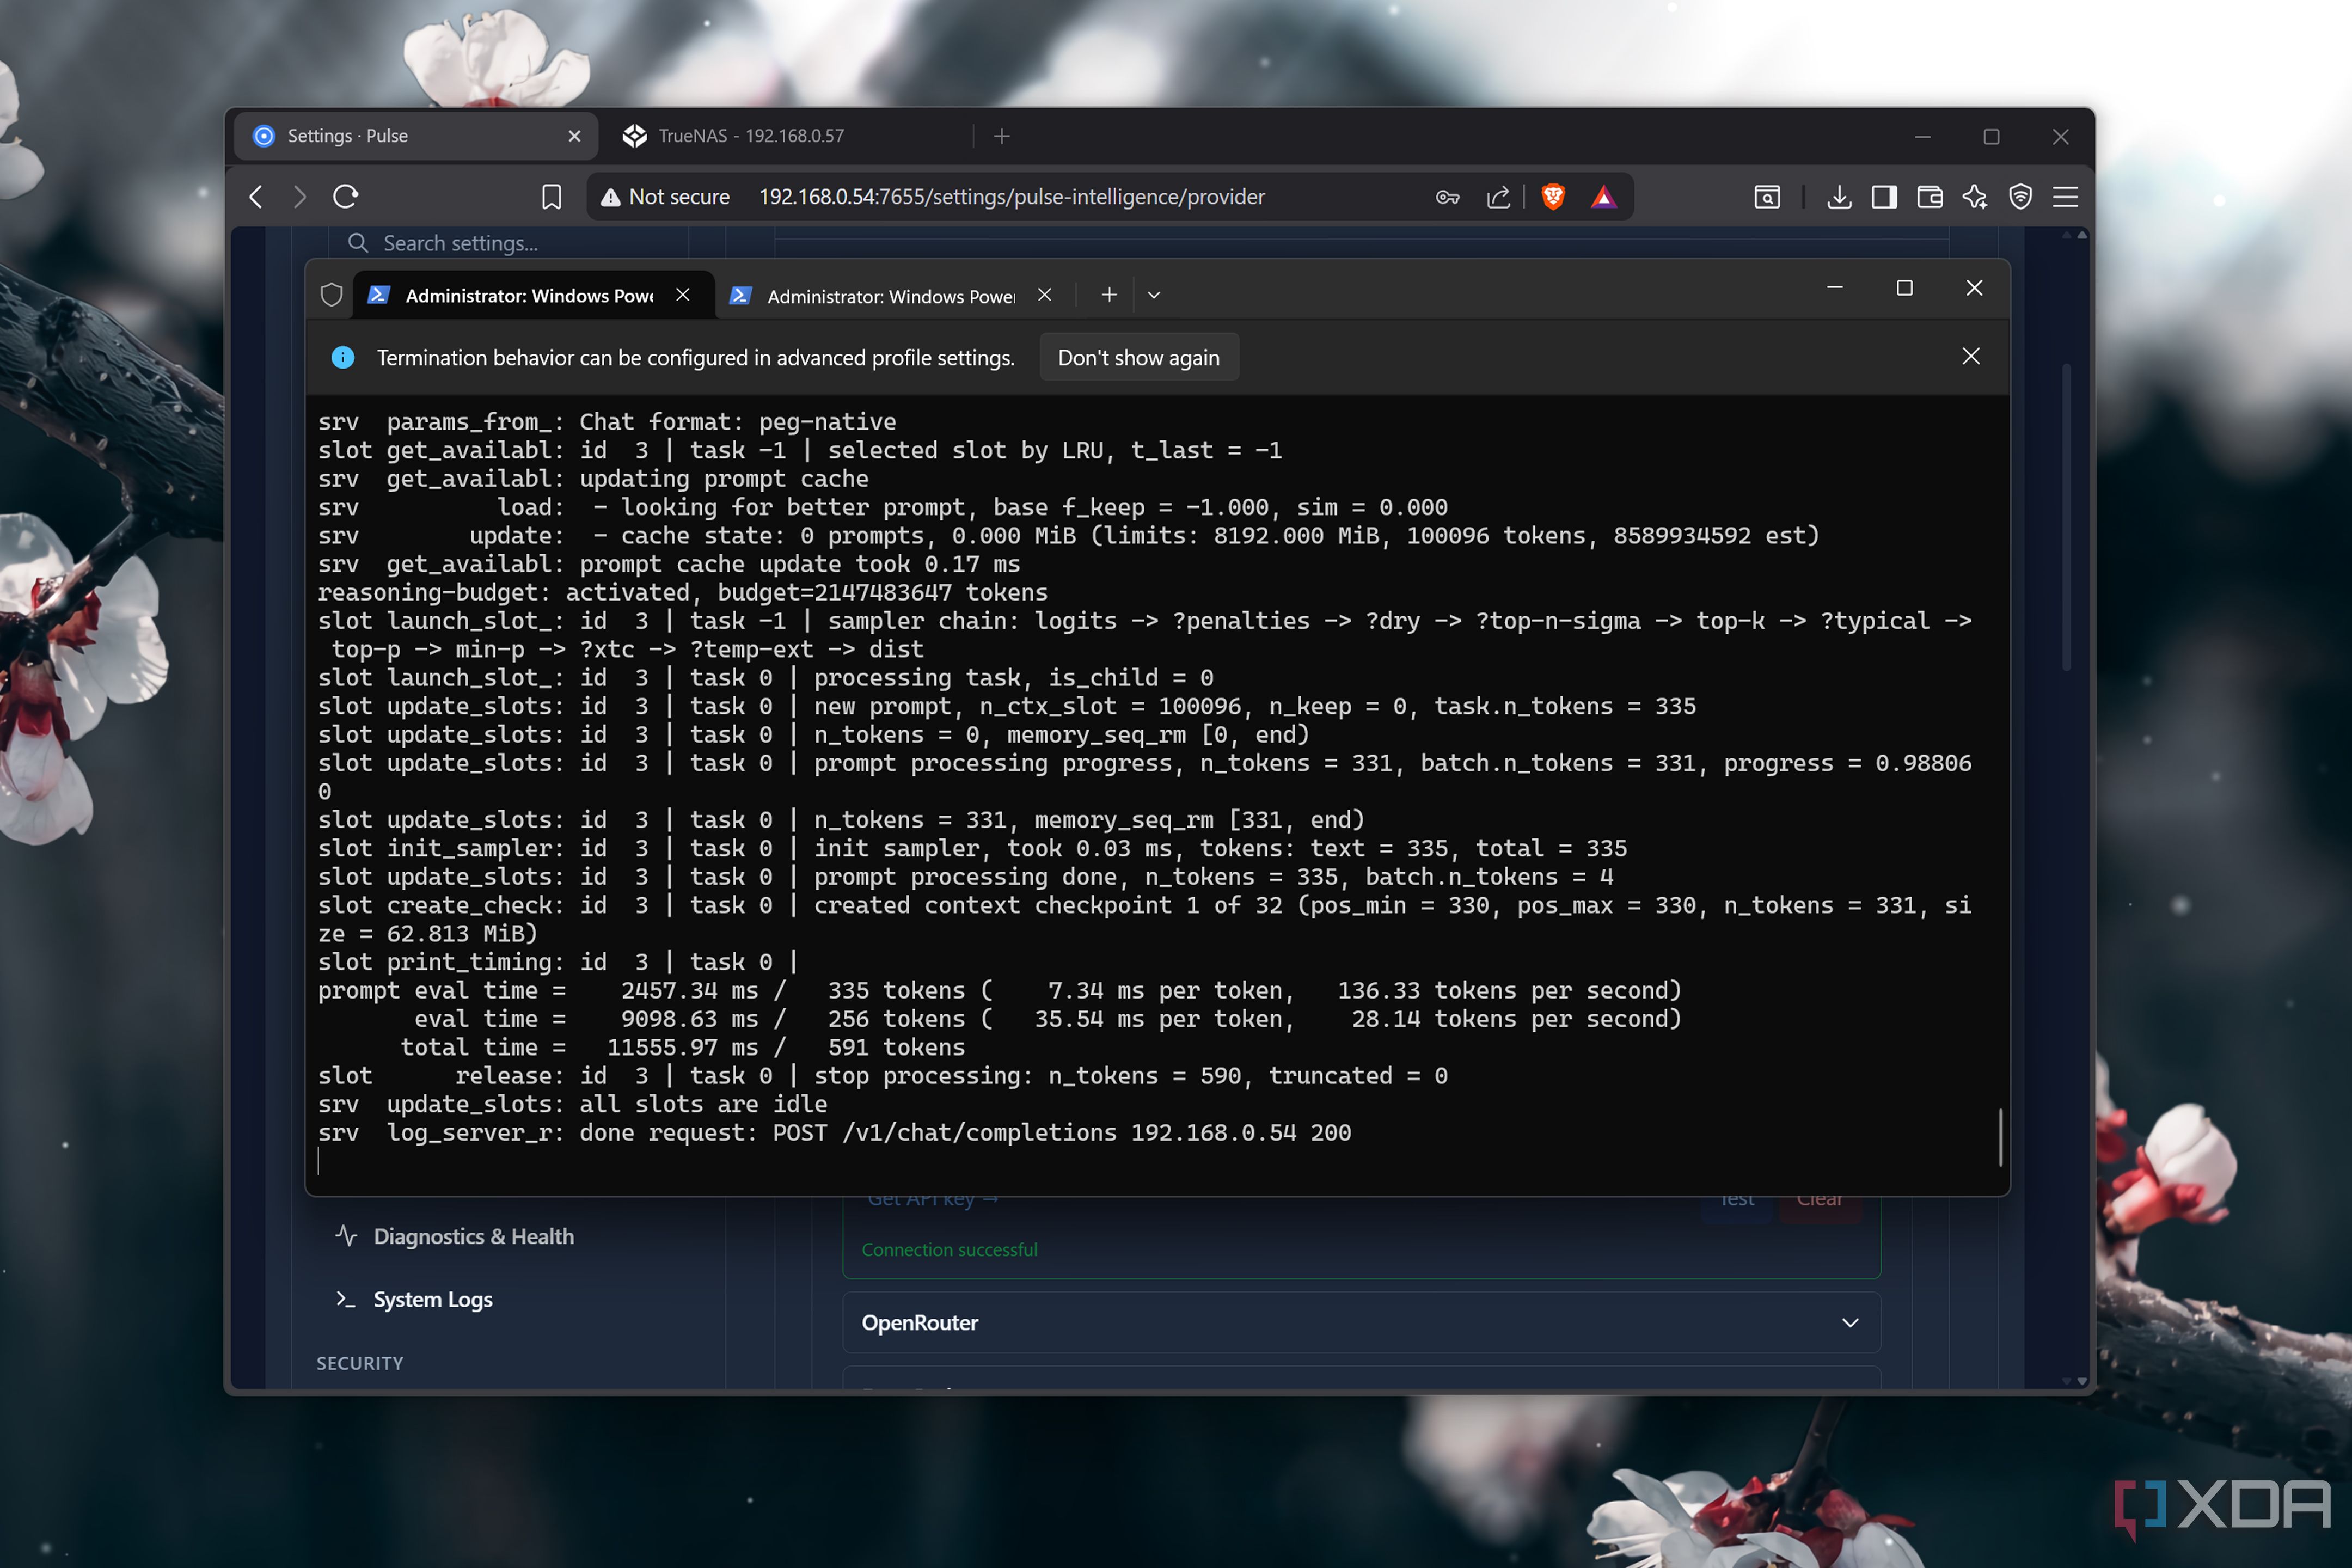
Task: Click the blue info icon in the notification bar
Action: [343, 358]
